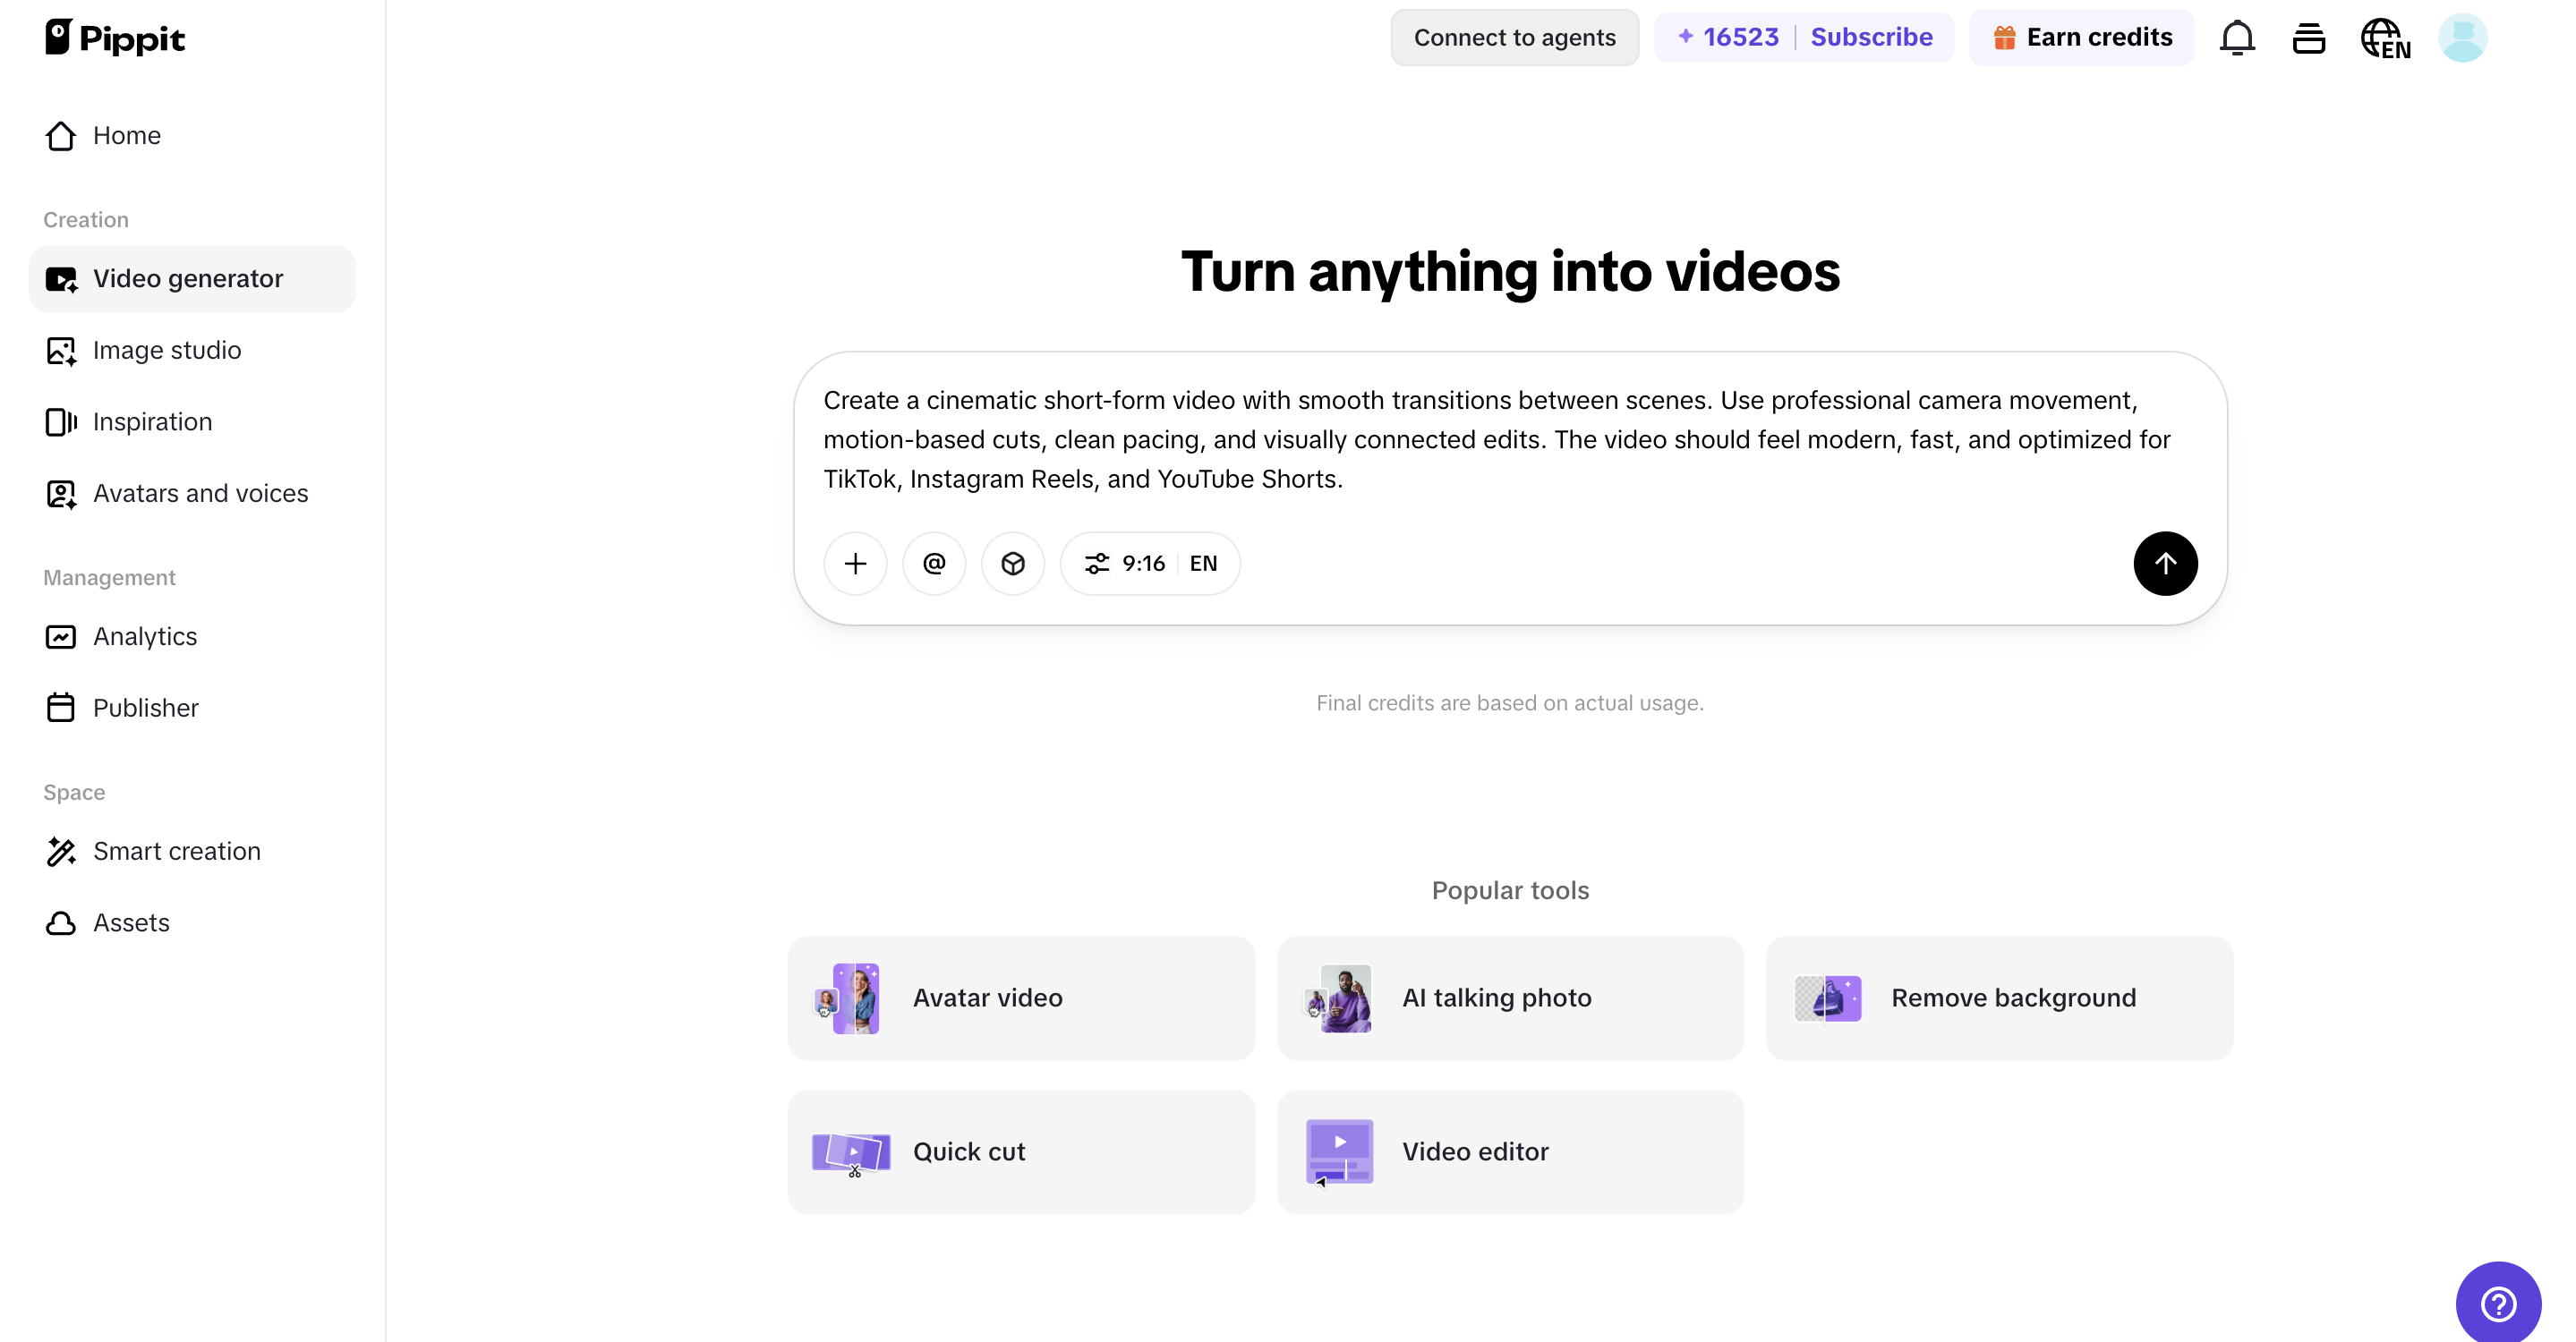Open Inspiration page
The height and width of the screenshot is (1342, 2576).
[192, 421]
